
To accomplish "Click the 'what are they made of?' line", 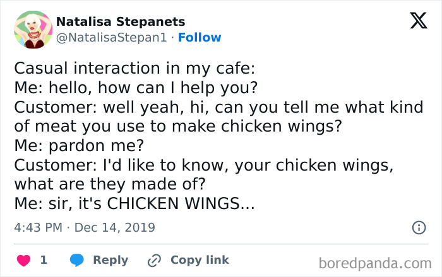I will (x=110, y=184).
